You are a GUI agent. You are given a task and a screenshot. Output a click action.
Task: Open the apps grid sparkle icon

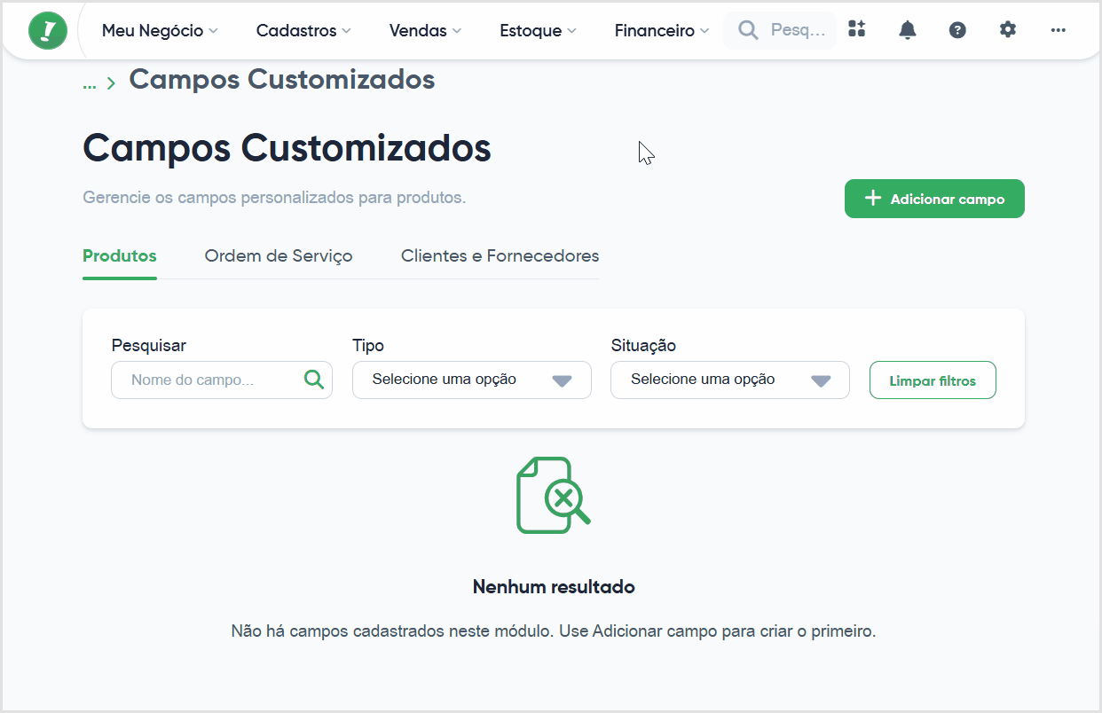pyautogui.click(x=856, y=29)
